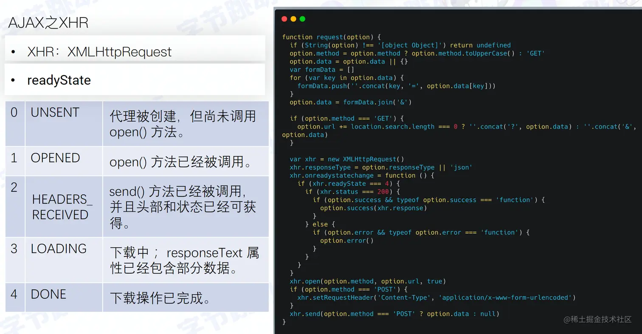This screenshot has width=642, height=334.
Task: Click the value 1 cell beside OPENED
Action: click(x=15, y=161)
